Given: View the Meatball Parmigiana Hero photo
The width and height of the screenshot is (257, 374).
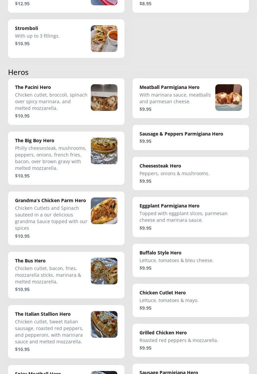Looking at the screenshot, I should (x=228, y=98).
